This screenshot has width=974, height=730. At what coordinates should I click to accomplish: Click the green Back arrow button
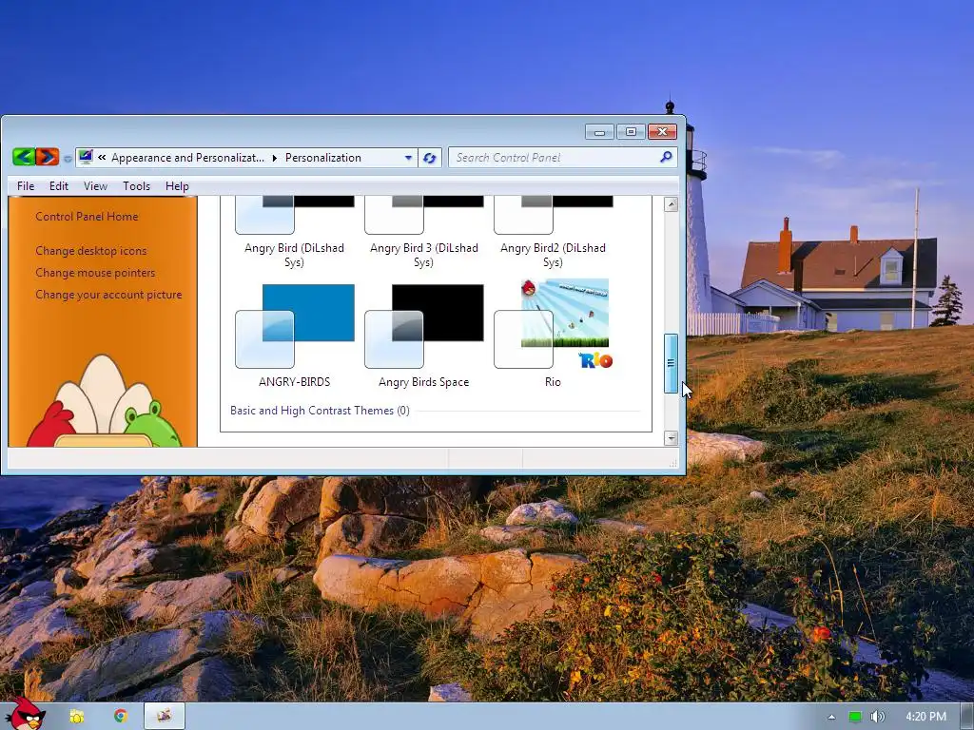(x=24, y=157)
